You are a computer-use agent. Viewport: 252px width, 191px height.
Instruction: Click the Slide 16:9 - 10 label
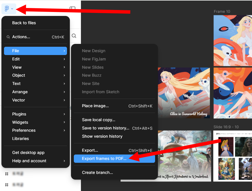[x=226, y=127]
